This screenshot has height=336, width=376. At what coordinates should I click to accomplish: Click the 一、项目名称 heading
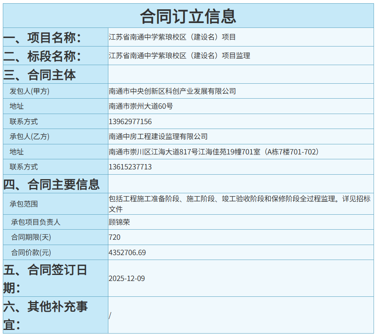point(42,38)
